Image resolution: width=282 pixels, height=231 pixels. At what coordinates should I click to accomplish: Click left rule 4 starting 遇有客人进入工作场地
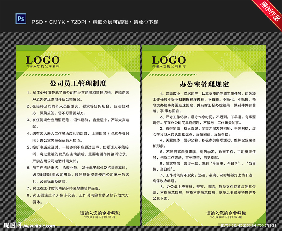pyautogui.click(x=78, y=137)
